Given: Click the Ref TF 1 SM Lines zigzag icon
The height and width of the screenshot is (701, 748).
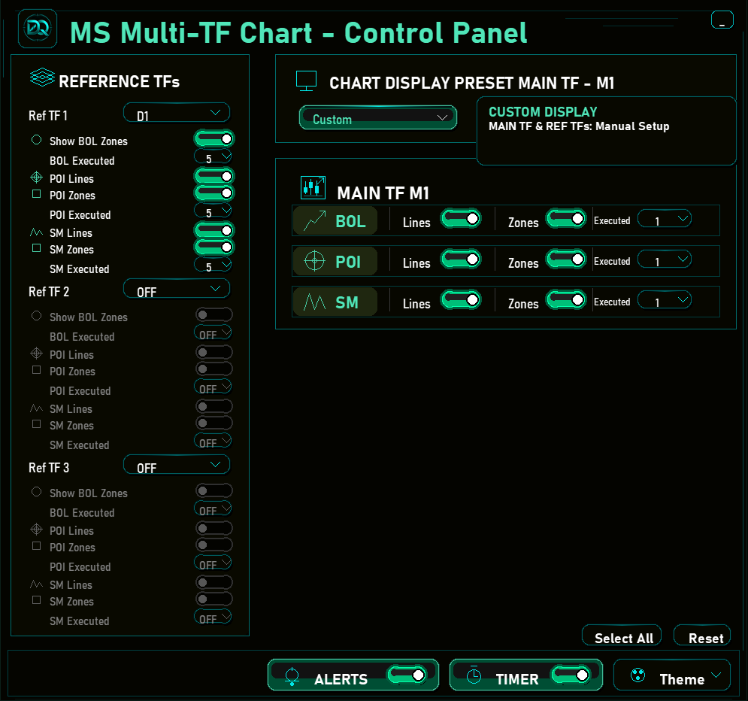Looking at the screenshot, I should [36, 232].
